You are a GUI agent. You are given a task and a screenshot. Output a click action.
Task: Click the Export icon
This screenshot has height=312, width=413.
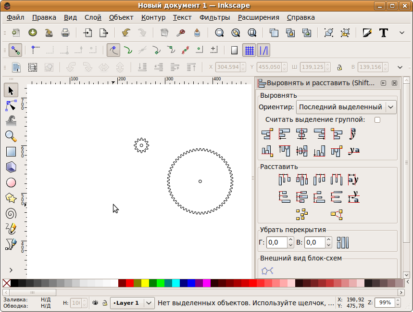(x=104, y=33)
